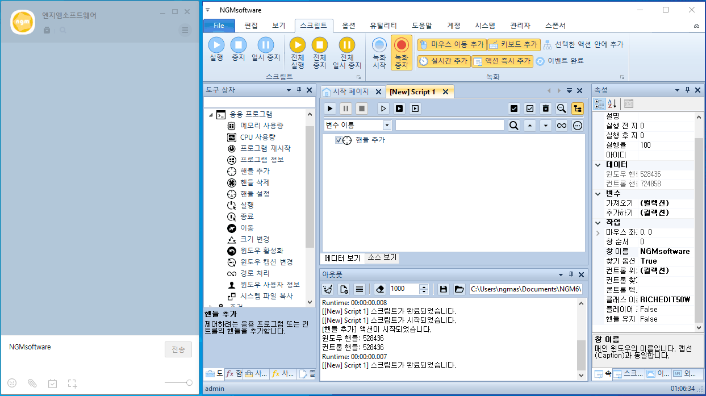Collapse the 응용 프로그램 tree node
The height and width of the screenshot is (396, 706).
click(211, 115)
